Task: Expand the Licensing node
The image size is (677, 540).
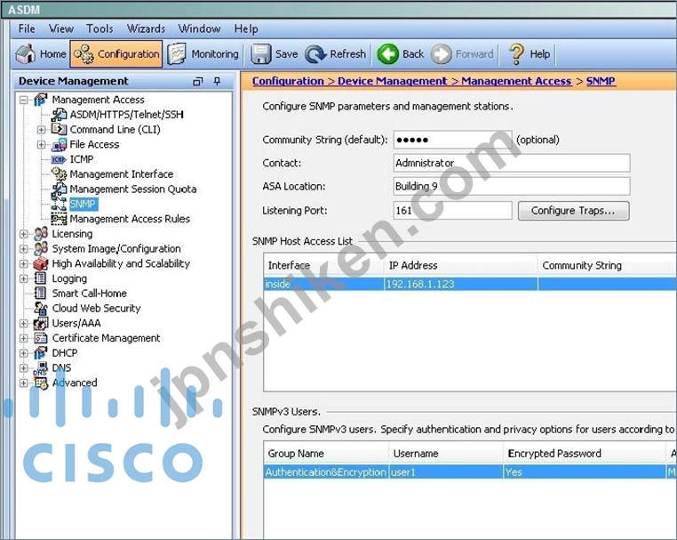Action: click(23, 234)
